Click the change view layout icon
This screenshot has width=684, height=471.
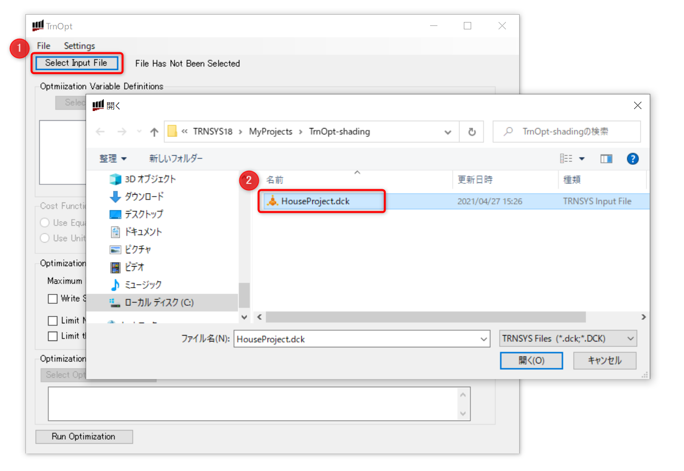tap(566, 159)
